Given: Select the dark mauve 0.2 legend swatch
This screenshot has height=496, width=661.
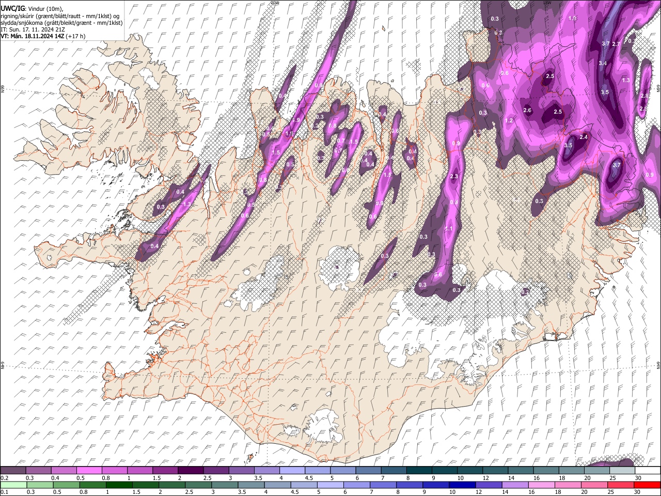Looking at the screenshot, I should click(x=13, y=470).
